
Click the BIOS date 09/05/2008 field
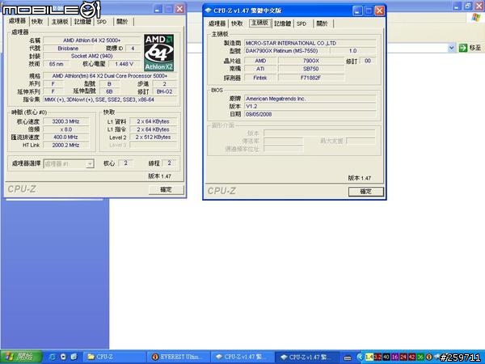coord(310,114)
